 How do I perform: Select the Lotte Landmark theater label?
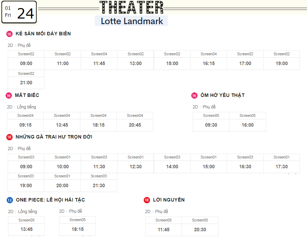131,21
